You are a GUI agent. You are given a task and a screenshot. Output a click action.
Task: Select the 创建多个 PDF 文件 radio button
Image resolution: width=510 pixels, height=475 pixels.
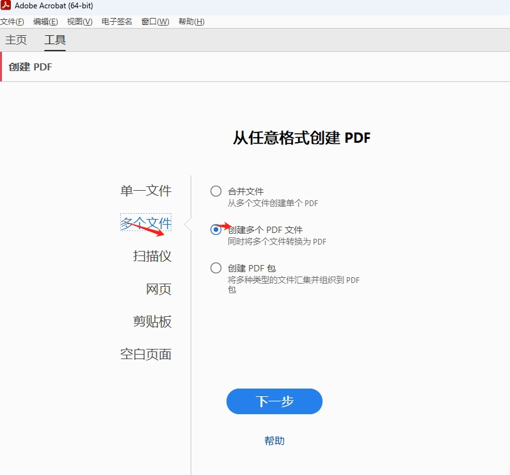216,230
